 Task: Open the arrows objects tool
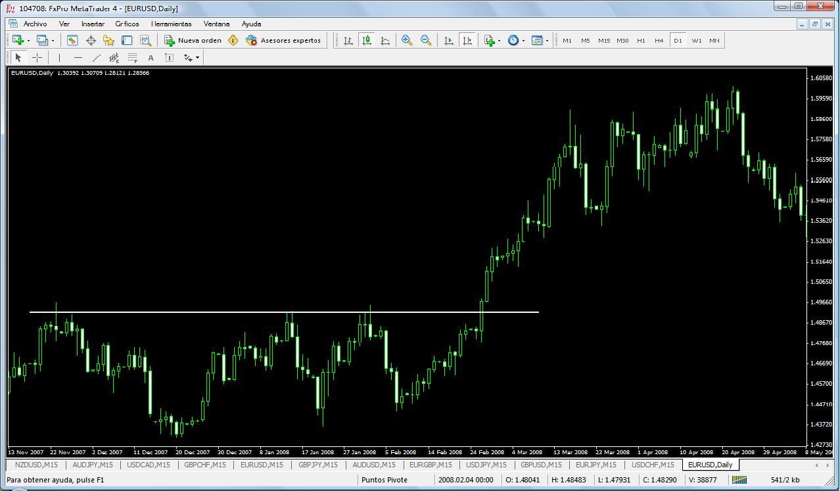pos(187,57)
